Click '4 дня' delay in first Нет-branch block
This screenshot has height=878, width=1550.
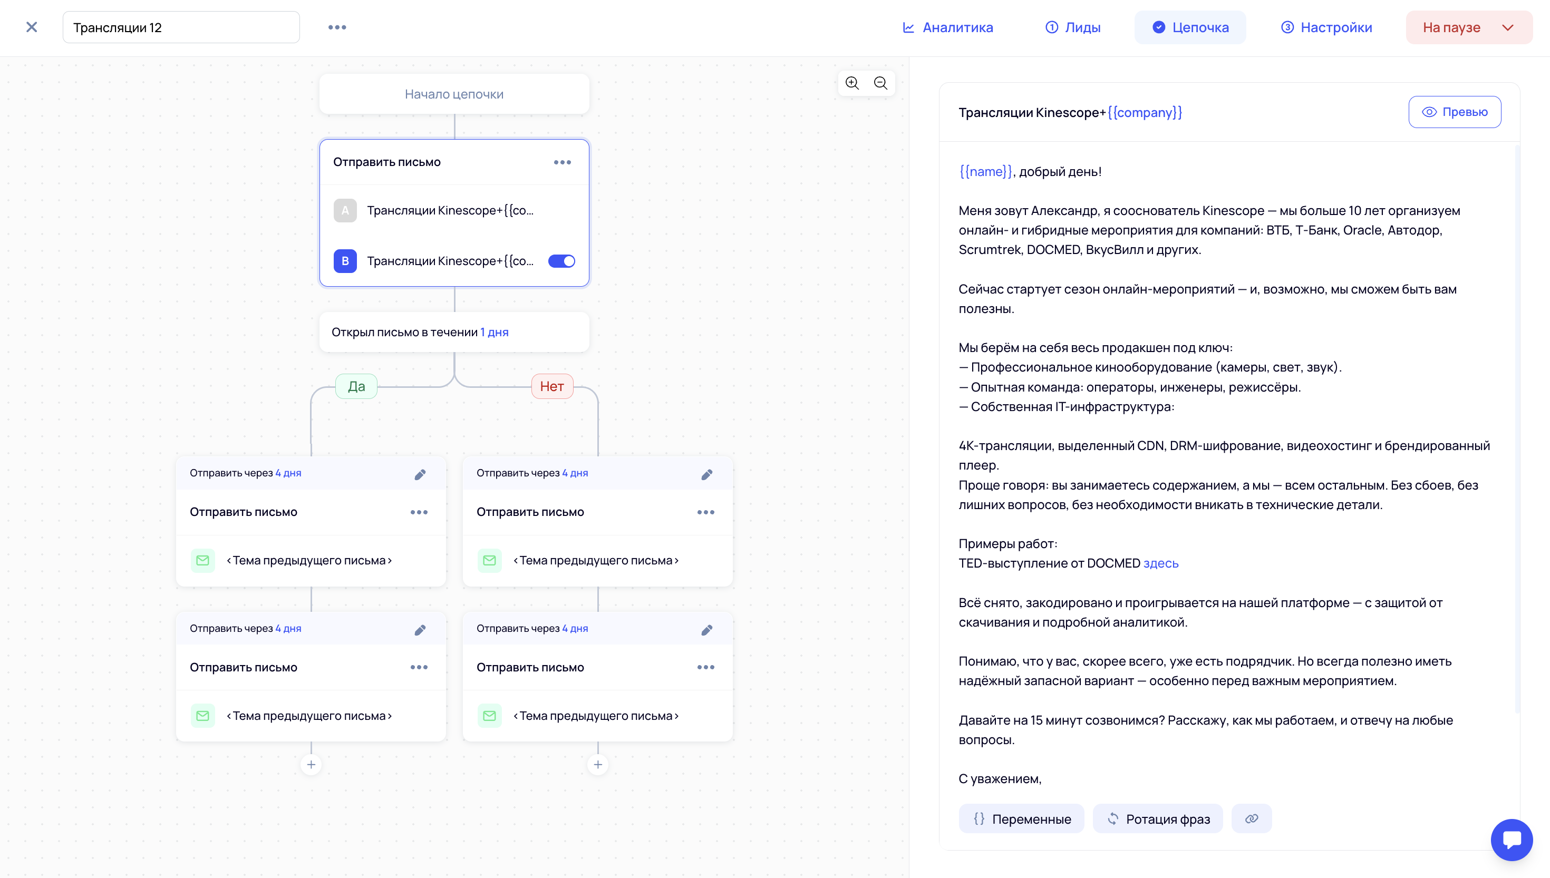click(x=575, y=473)
